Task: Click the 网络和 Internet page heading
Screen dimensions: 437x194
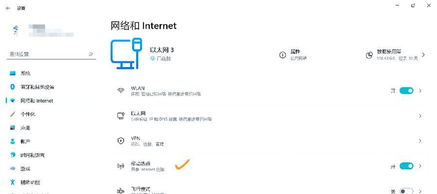Action: point(143,26)
